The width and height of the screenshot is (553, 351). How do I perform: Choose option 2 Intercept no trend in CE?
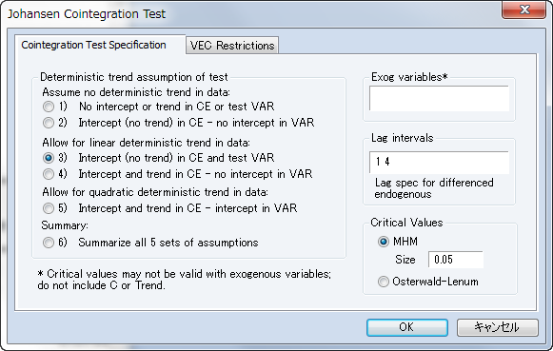pos(49,123)
